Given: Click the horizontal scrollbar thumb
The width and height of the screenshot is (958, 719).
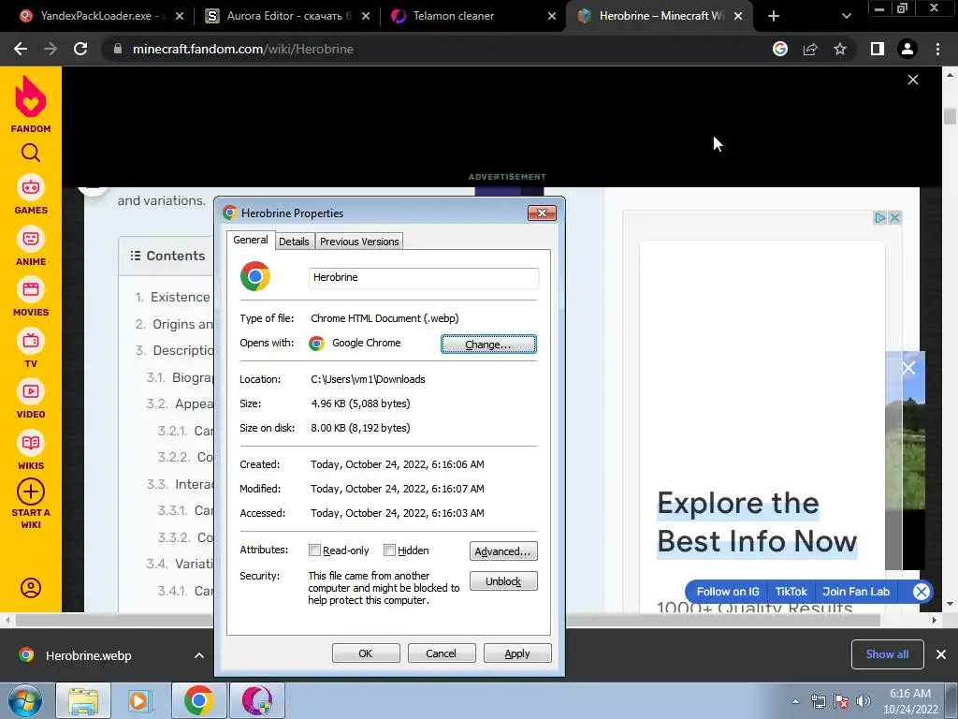Looking at the screenshot, I should [448, 621].
